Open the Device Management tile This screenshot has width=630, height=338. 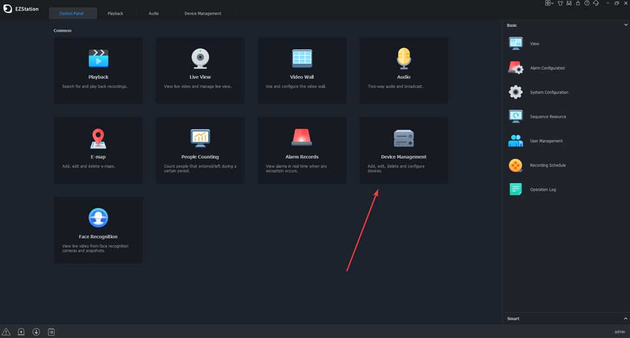[404, 150]
